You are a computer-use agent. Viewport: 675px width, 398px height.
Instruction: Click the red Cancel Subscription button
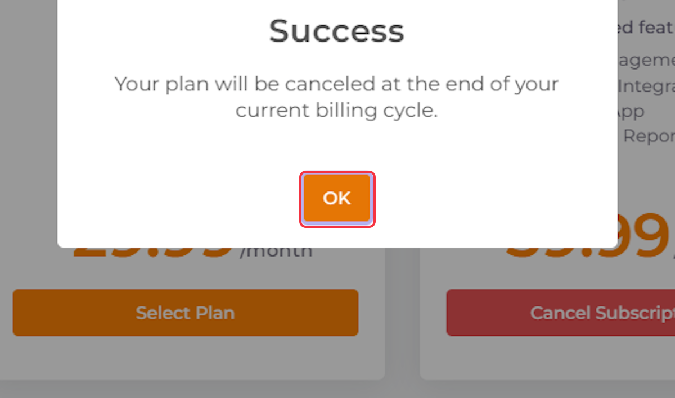[x=560, y=313]
